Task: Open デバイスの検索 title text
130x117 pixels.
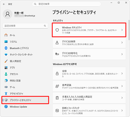Action: [69, 42]
